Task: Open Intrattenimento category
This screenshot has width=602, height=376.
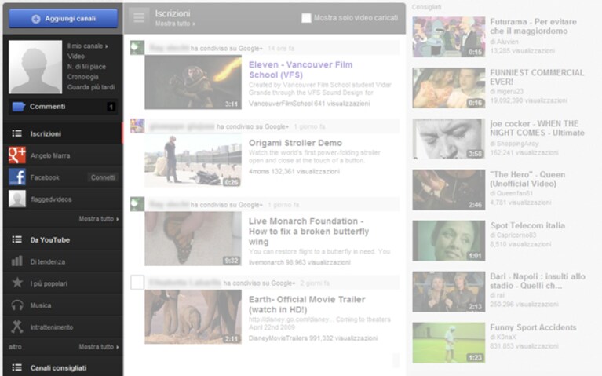Action: tap(52, 327)
